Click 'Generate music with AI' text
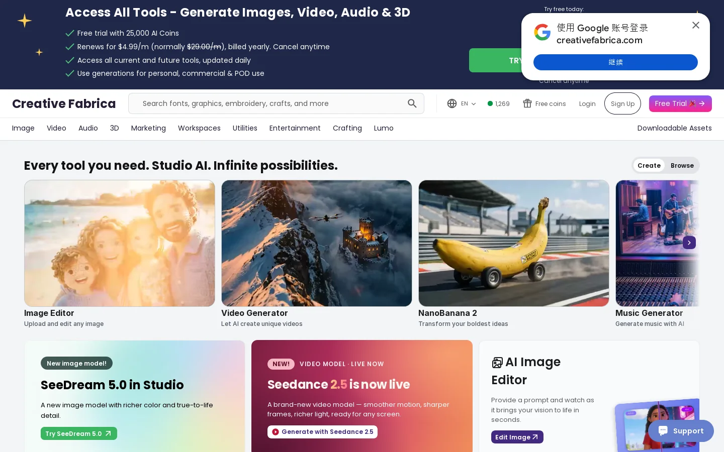Screen dimensions: 724x452 point(650,324)
